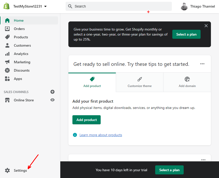Open the three-dot menu on tips card
The image size is (219, 178).
click(202, 64)
